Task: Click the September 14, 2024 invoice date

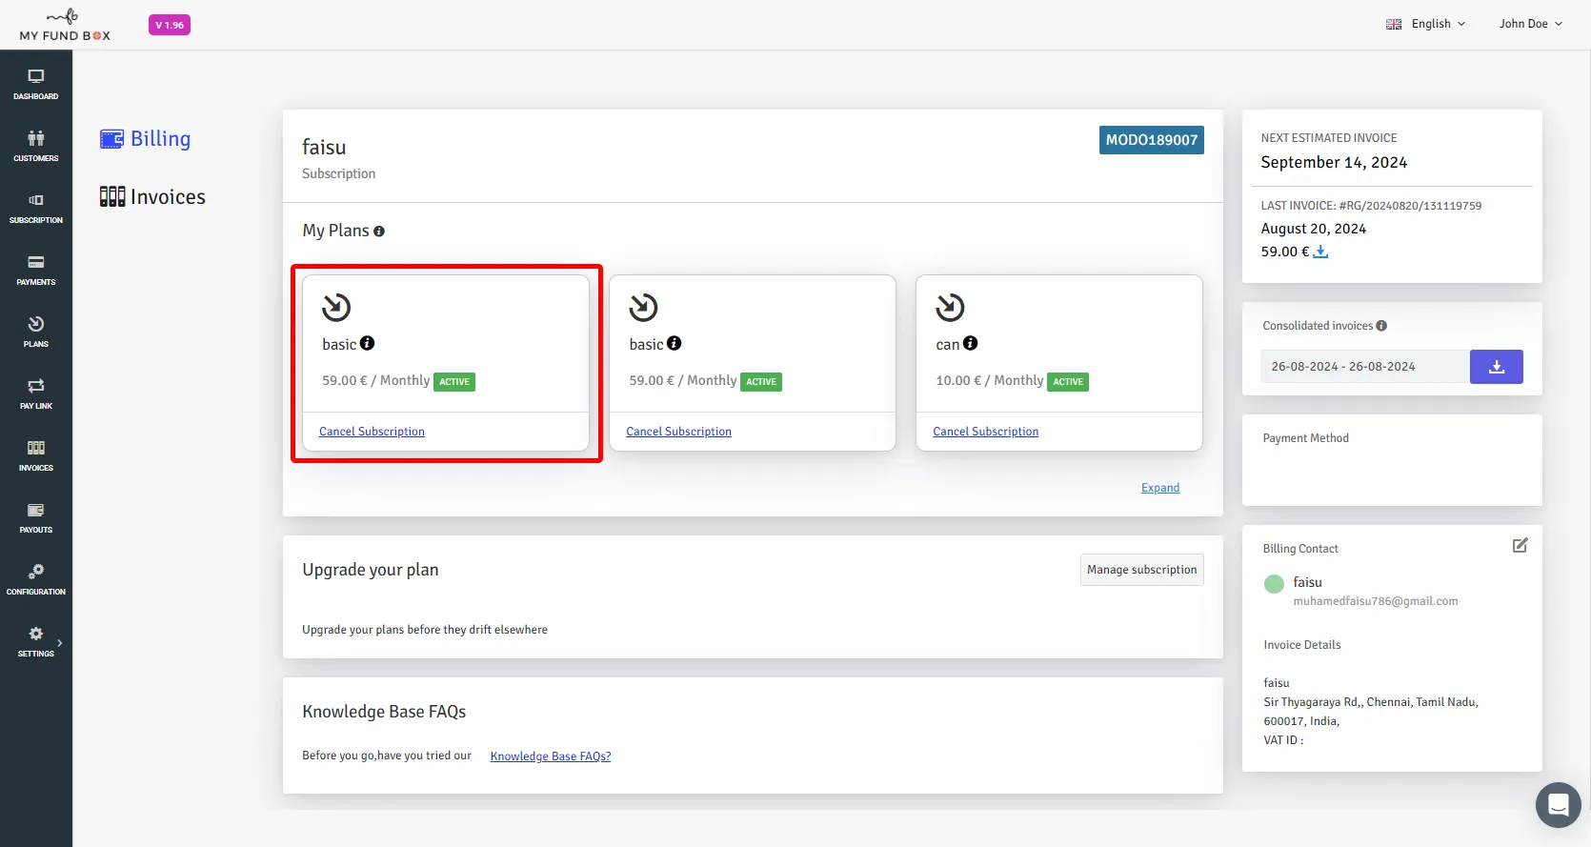Action: 1334,162
